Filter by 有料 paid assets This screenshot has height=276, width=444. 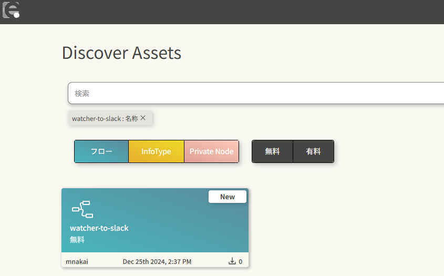(314, 151)
